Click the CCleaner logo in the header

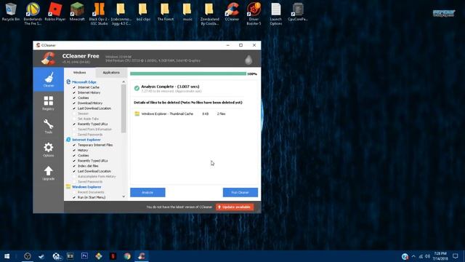point(48,58)
